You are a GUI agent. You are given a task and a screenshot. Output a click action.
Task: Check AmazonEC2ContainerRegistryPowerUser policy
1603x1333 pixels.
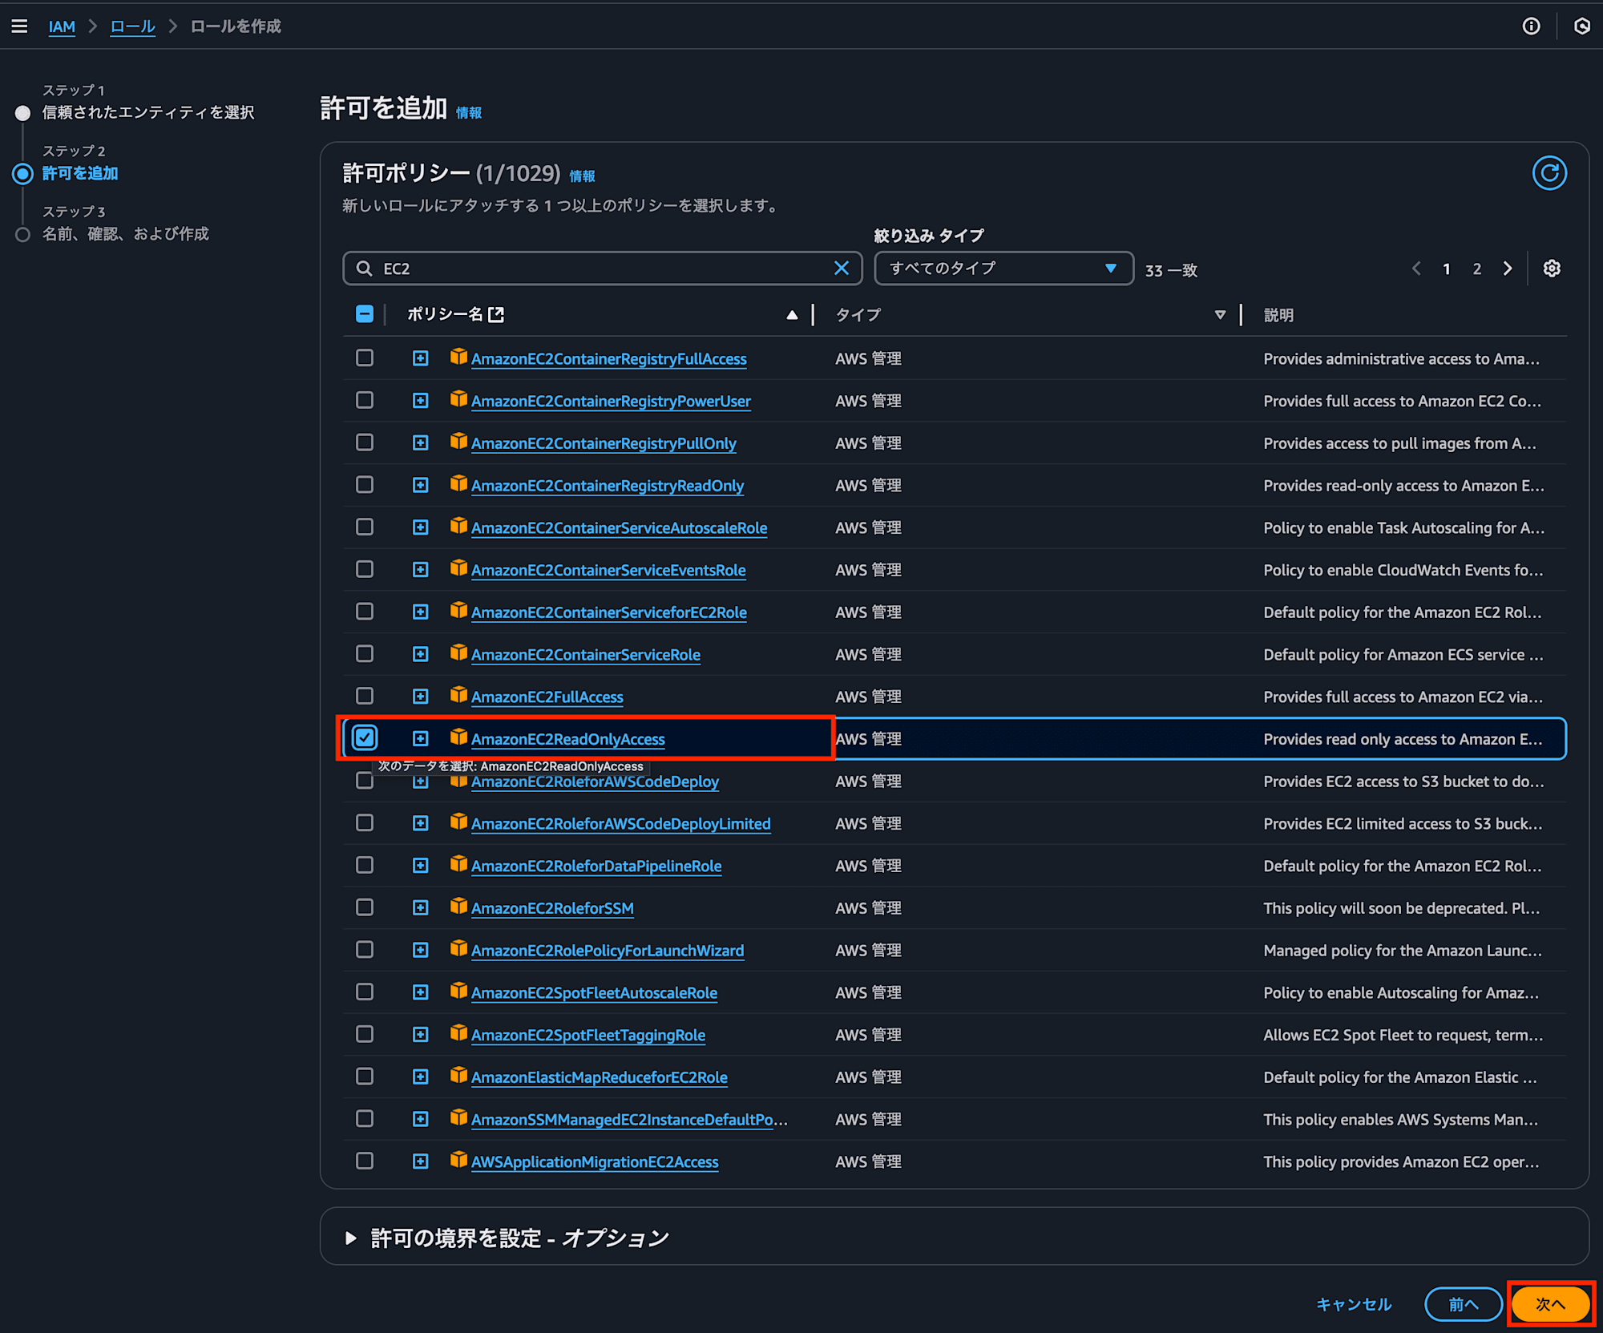point(365,400)
